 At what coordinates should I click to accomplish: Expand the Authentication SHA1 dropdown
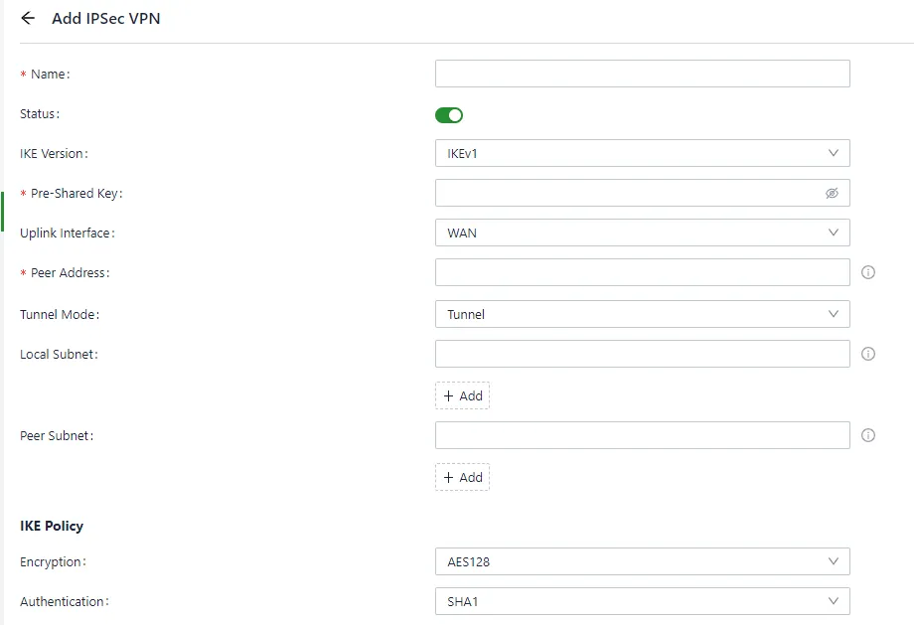pyautogui.click(x=643, y=601)
